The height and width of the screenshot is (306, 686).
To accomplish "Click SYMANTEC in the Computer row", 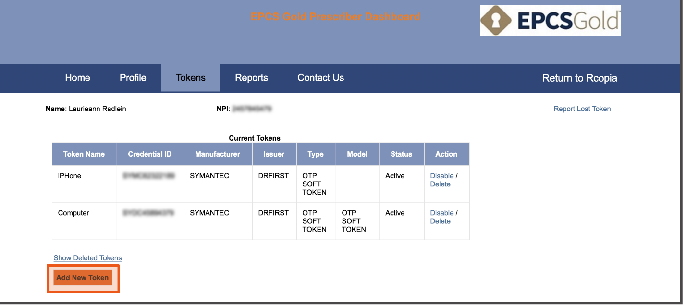I will (x=209, y=213).
